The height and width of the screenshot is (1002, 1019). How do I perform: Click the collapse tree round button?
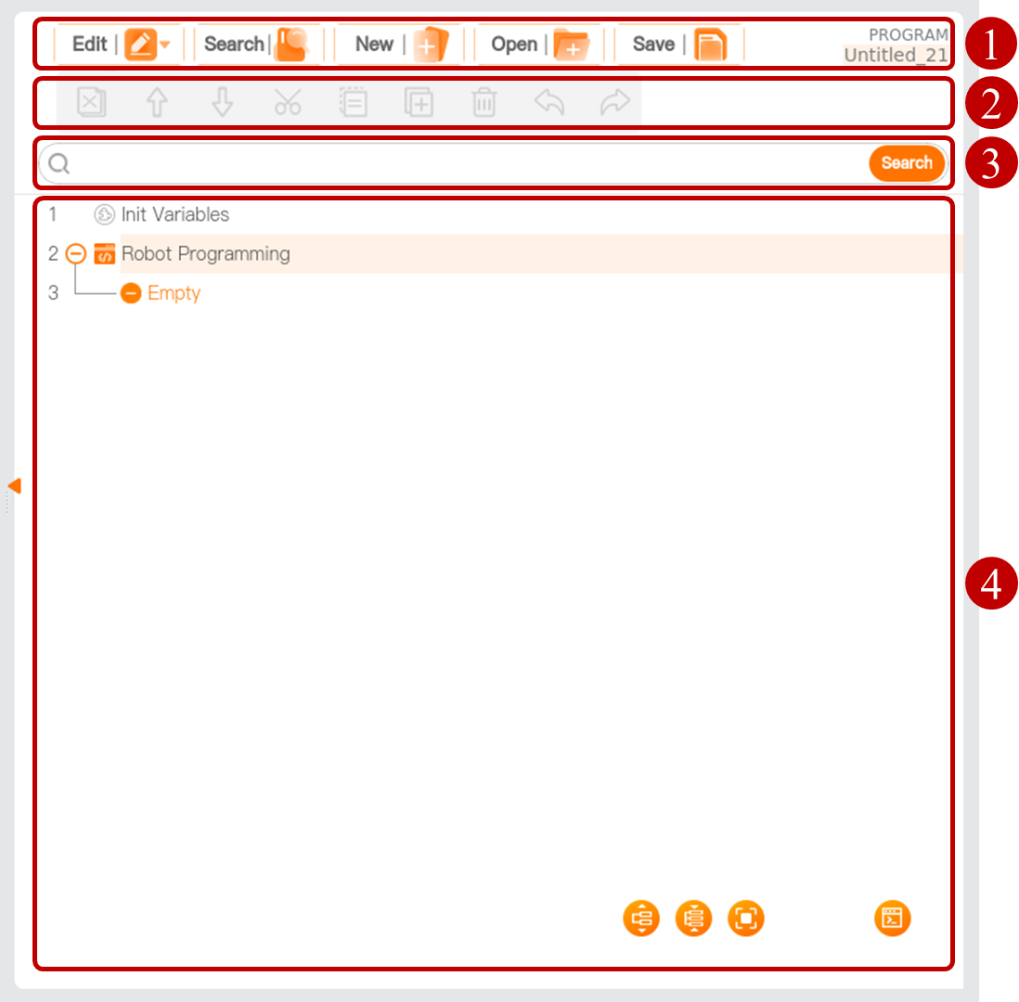tap(693, 918)
